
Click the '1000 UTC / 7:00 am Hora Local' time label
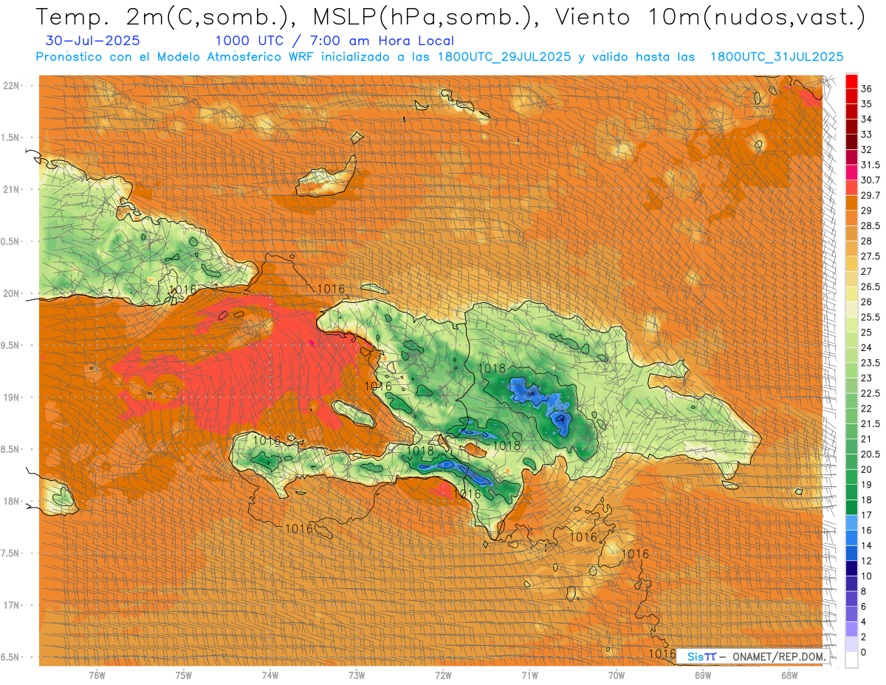(334, 41)
